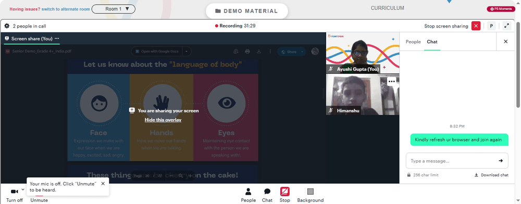521x204 pixels.
Task: Expand call to fullscreen view
Action: [x=507, y=26]
